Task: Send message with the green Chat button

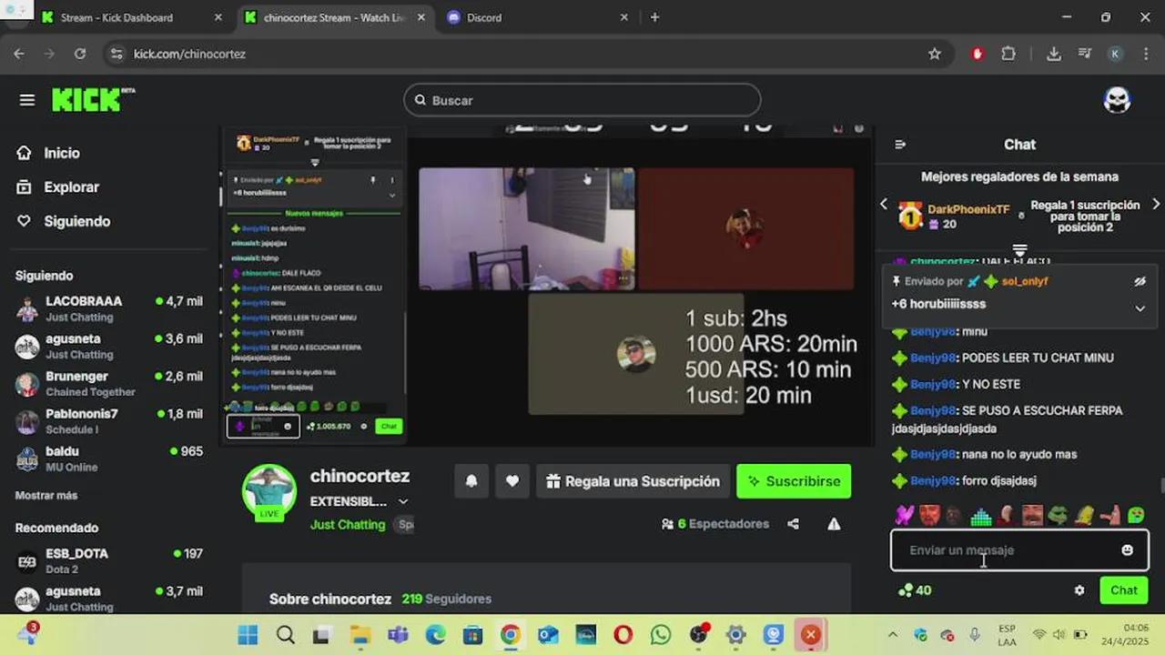Action: [x=1123, y=590]
